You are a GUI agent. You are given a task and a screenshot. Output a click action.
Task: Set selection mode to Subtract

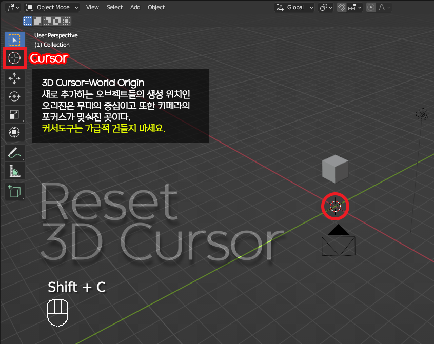click(47, 21)
